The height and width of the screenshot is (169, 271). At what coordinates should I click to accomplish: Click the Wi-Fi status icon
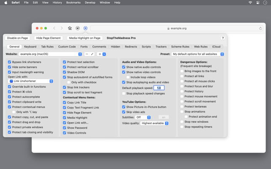pos(250,3)
